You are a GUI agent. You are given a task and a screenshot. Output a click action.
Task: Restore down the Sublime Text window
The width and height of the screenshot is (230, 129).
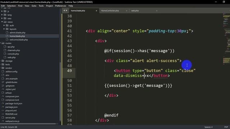tap(224, 2)
